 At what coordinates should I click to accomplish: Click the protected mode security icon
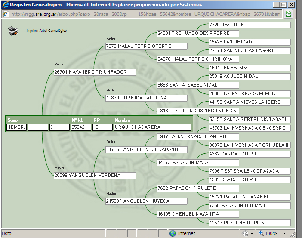point(245,233)
